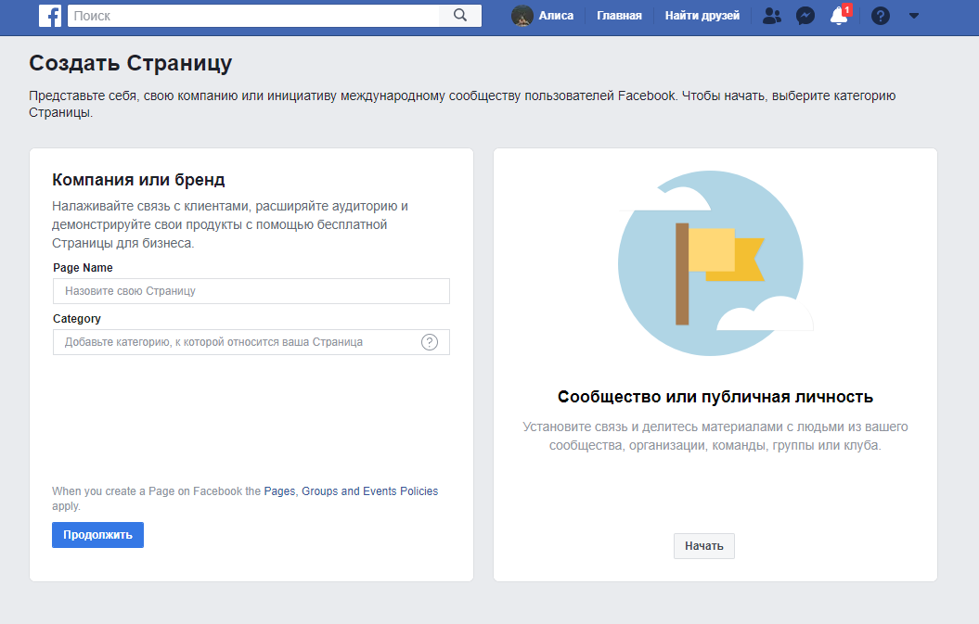
Task: Open the Алиса profile link
Action: pyautogui.click(x=556, y=16)
